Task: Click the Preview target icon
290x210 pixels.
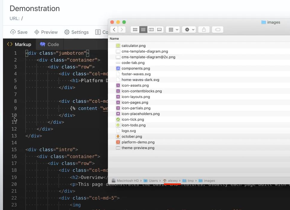Action: click(x=36, y=32)
